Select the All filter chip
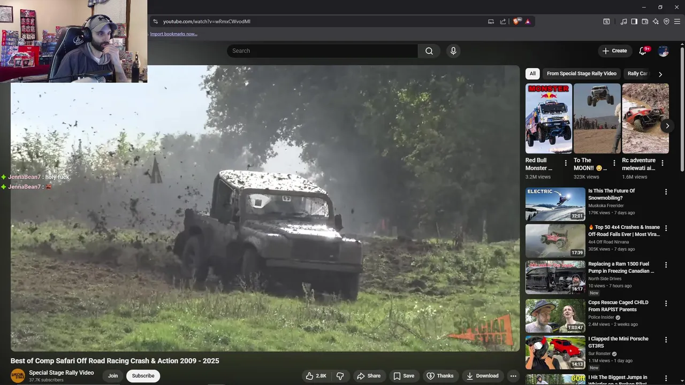Viewport: 685px width, 385px height. tap(532, 74)
